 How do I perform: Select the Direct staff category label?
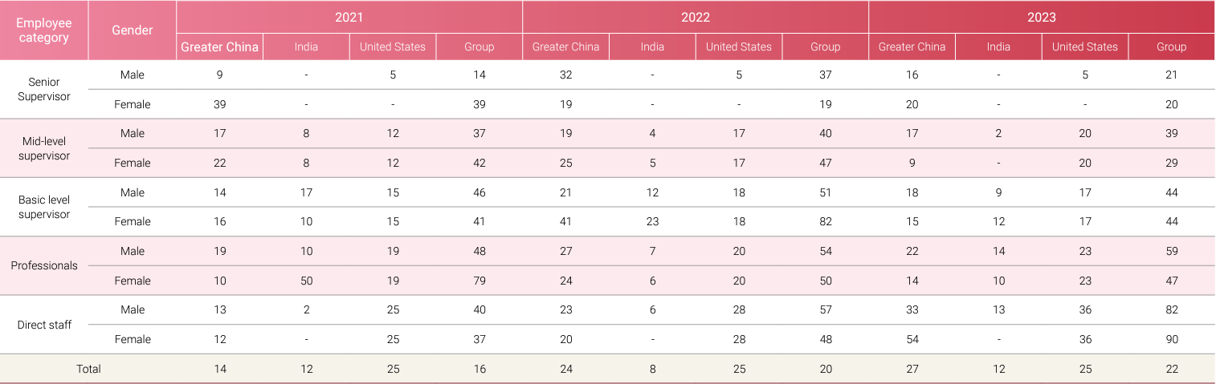pyautogui.click(x=44, y=325)
